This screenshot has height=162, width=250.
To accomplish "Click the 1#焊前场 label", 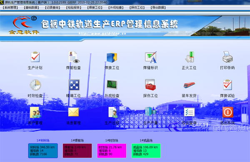I will click(x=77, y=140).
